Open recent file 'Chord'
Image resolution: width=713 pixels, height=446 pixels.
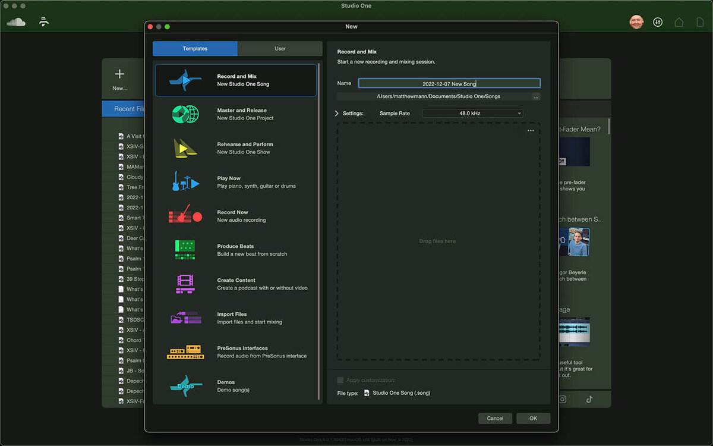(x=134, y=340)
